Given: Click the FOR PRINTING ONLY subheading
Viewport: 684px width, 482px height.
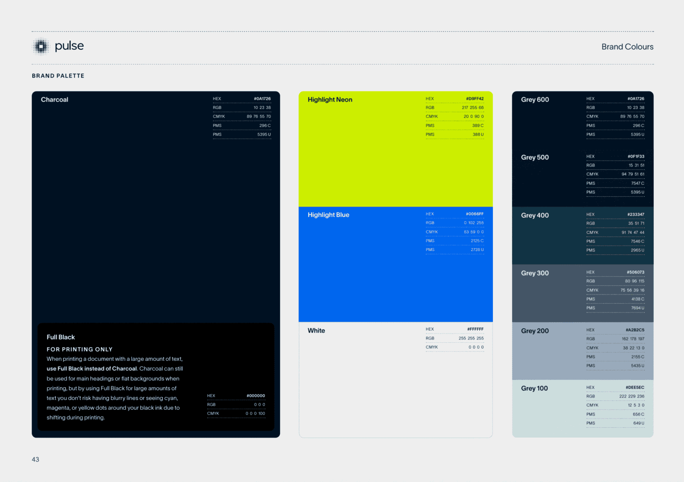Looking at the screenshot, I should pyautogui.click(x=80, y=349).
